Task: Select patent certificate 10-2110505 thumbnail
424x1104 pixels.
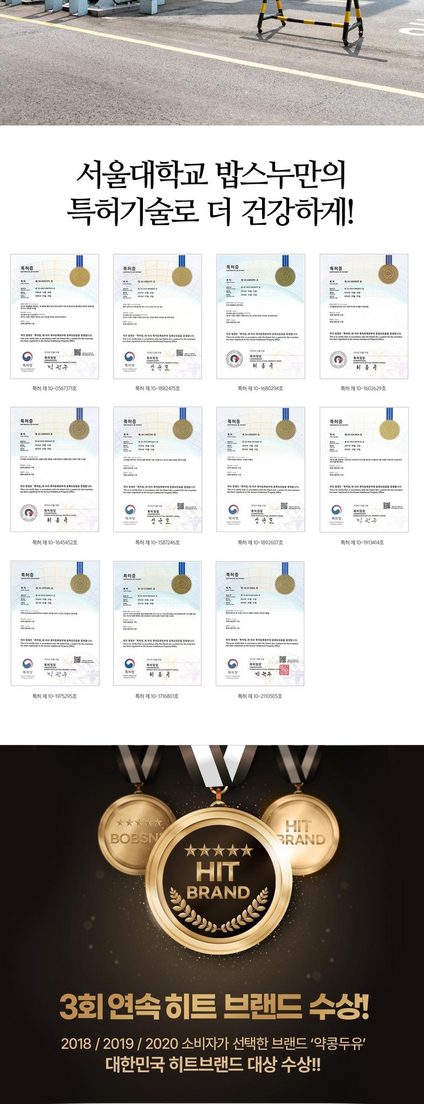Action: [x=260, y=623]
